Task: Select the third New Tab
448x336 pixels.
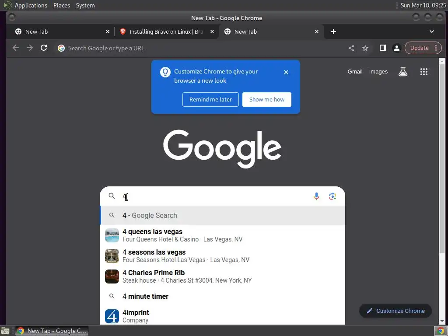Action: pyautogui.click(x=271, y=31)
